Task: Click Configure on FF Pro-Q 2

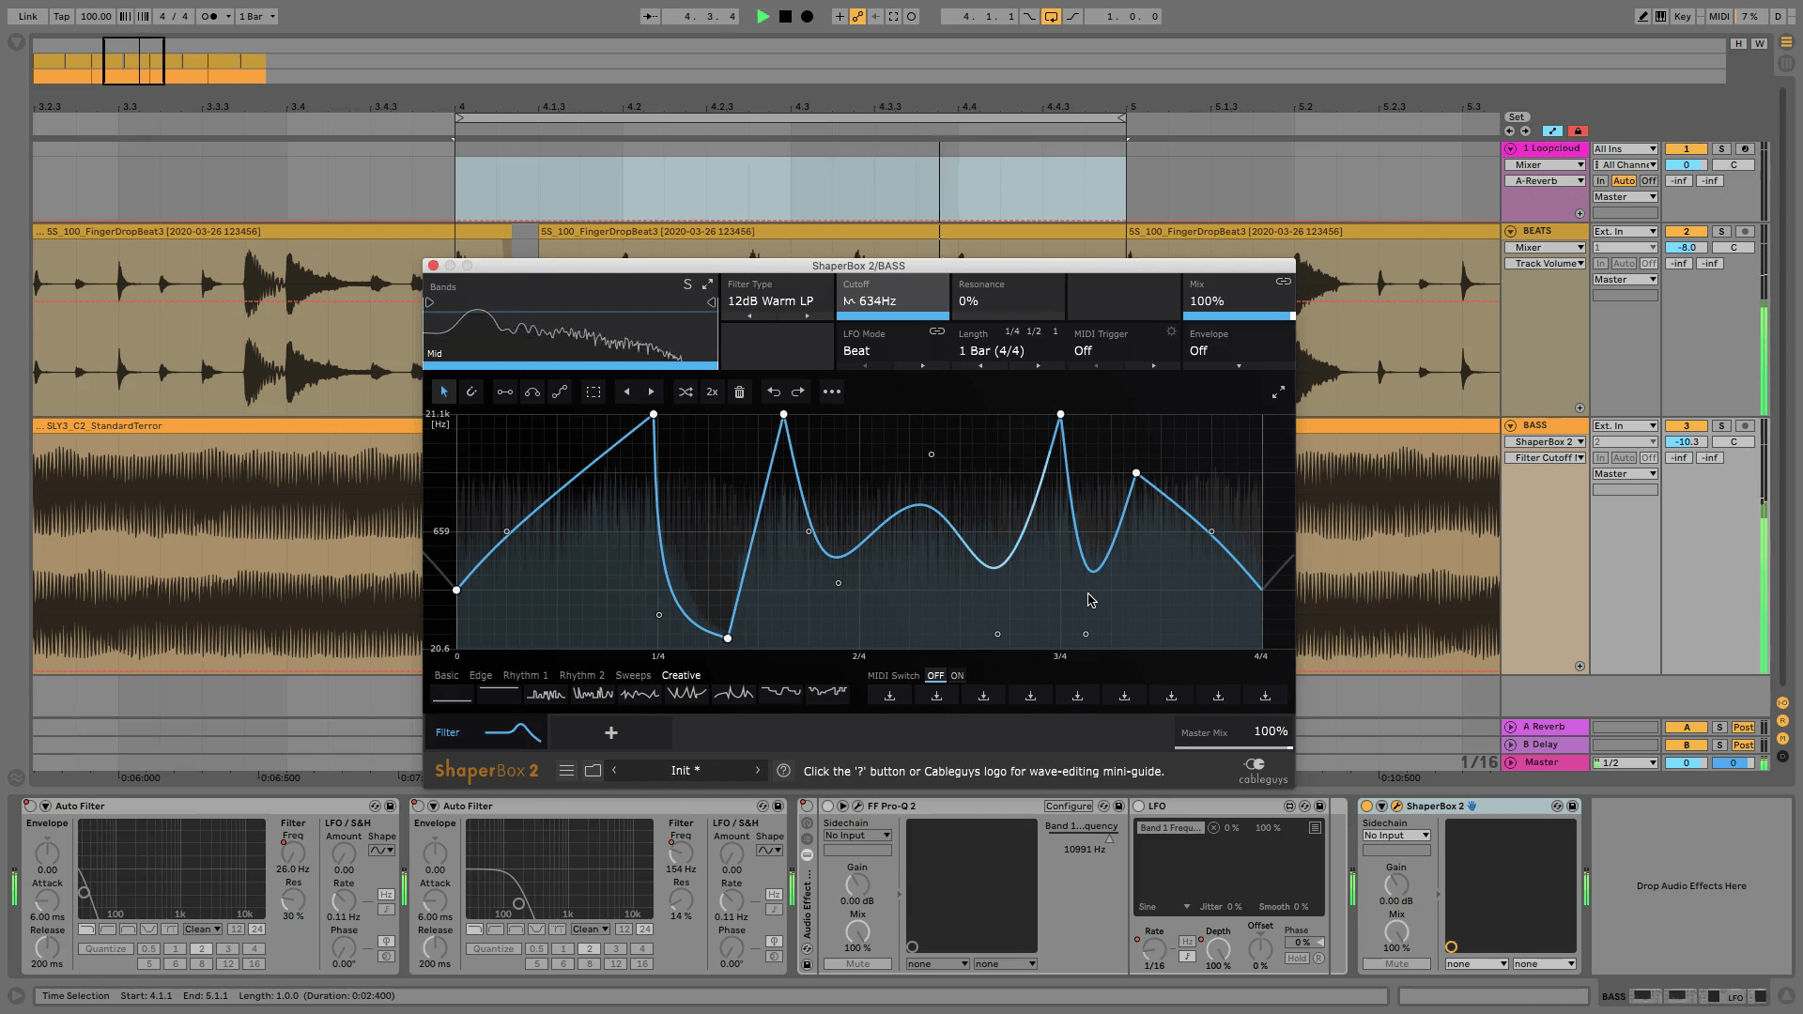Action: pos(1068,807)
